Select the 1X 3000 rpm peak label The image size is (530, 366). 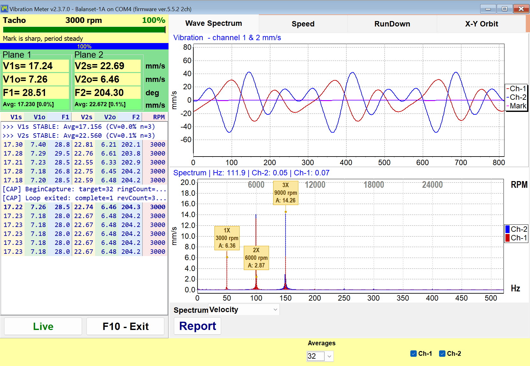pyautogui.click(x=227, y=238)
